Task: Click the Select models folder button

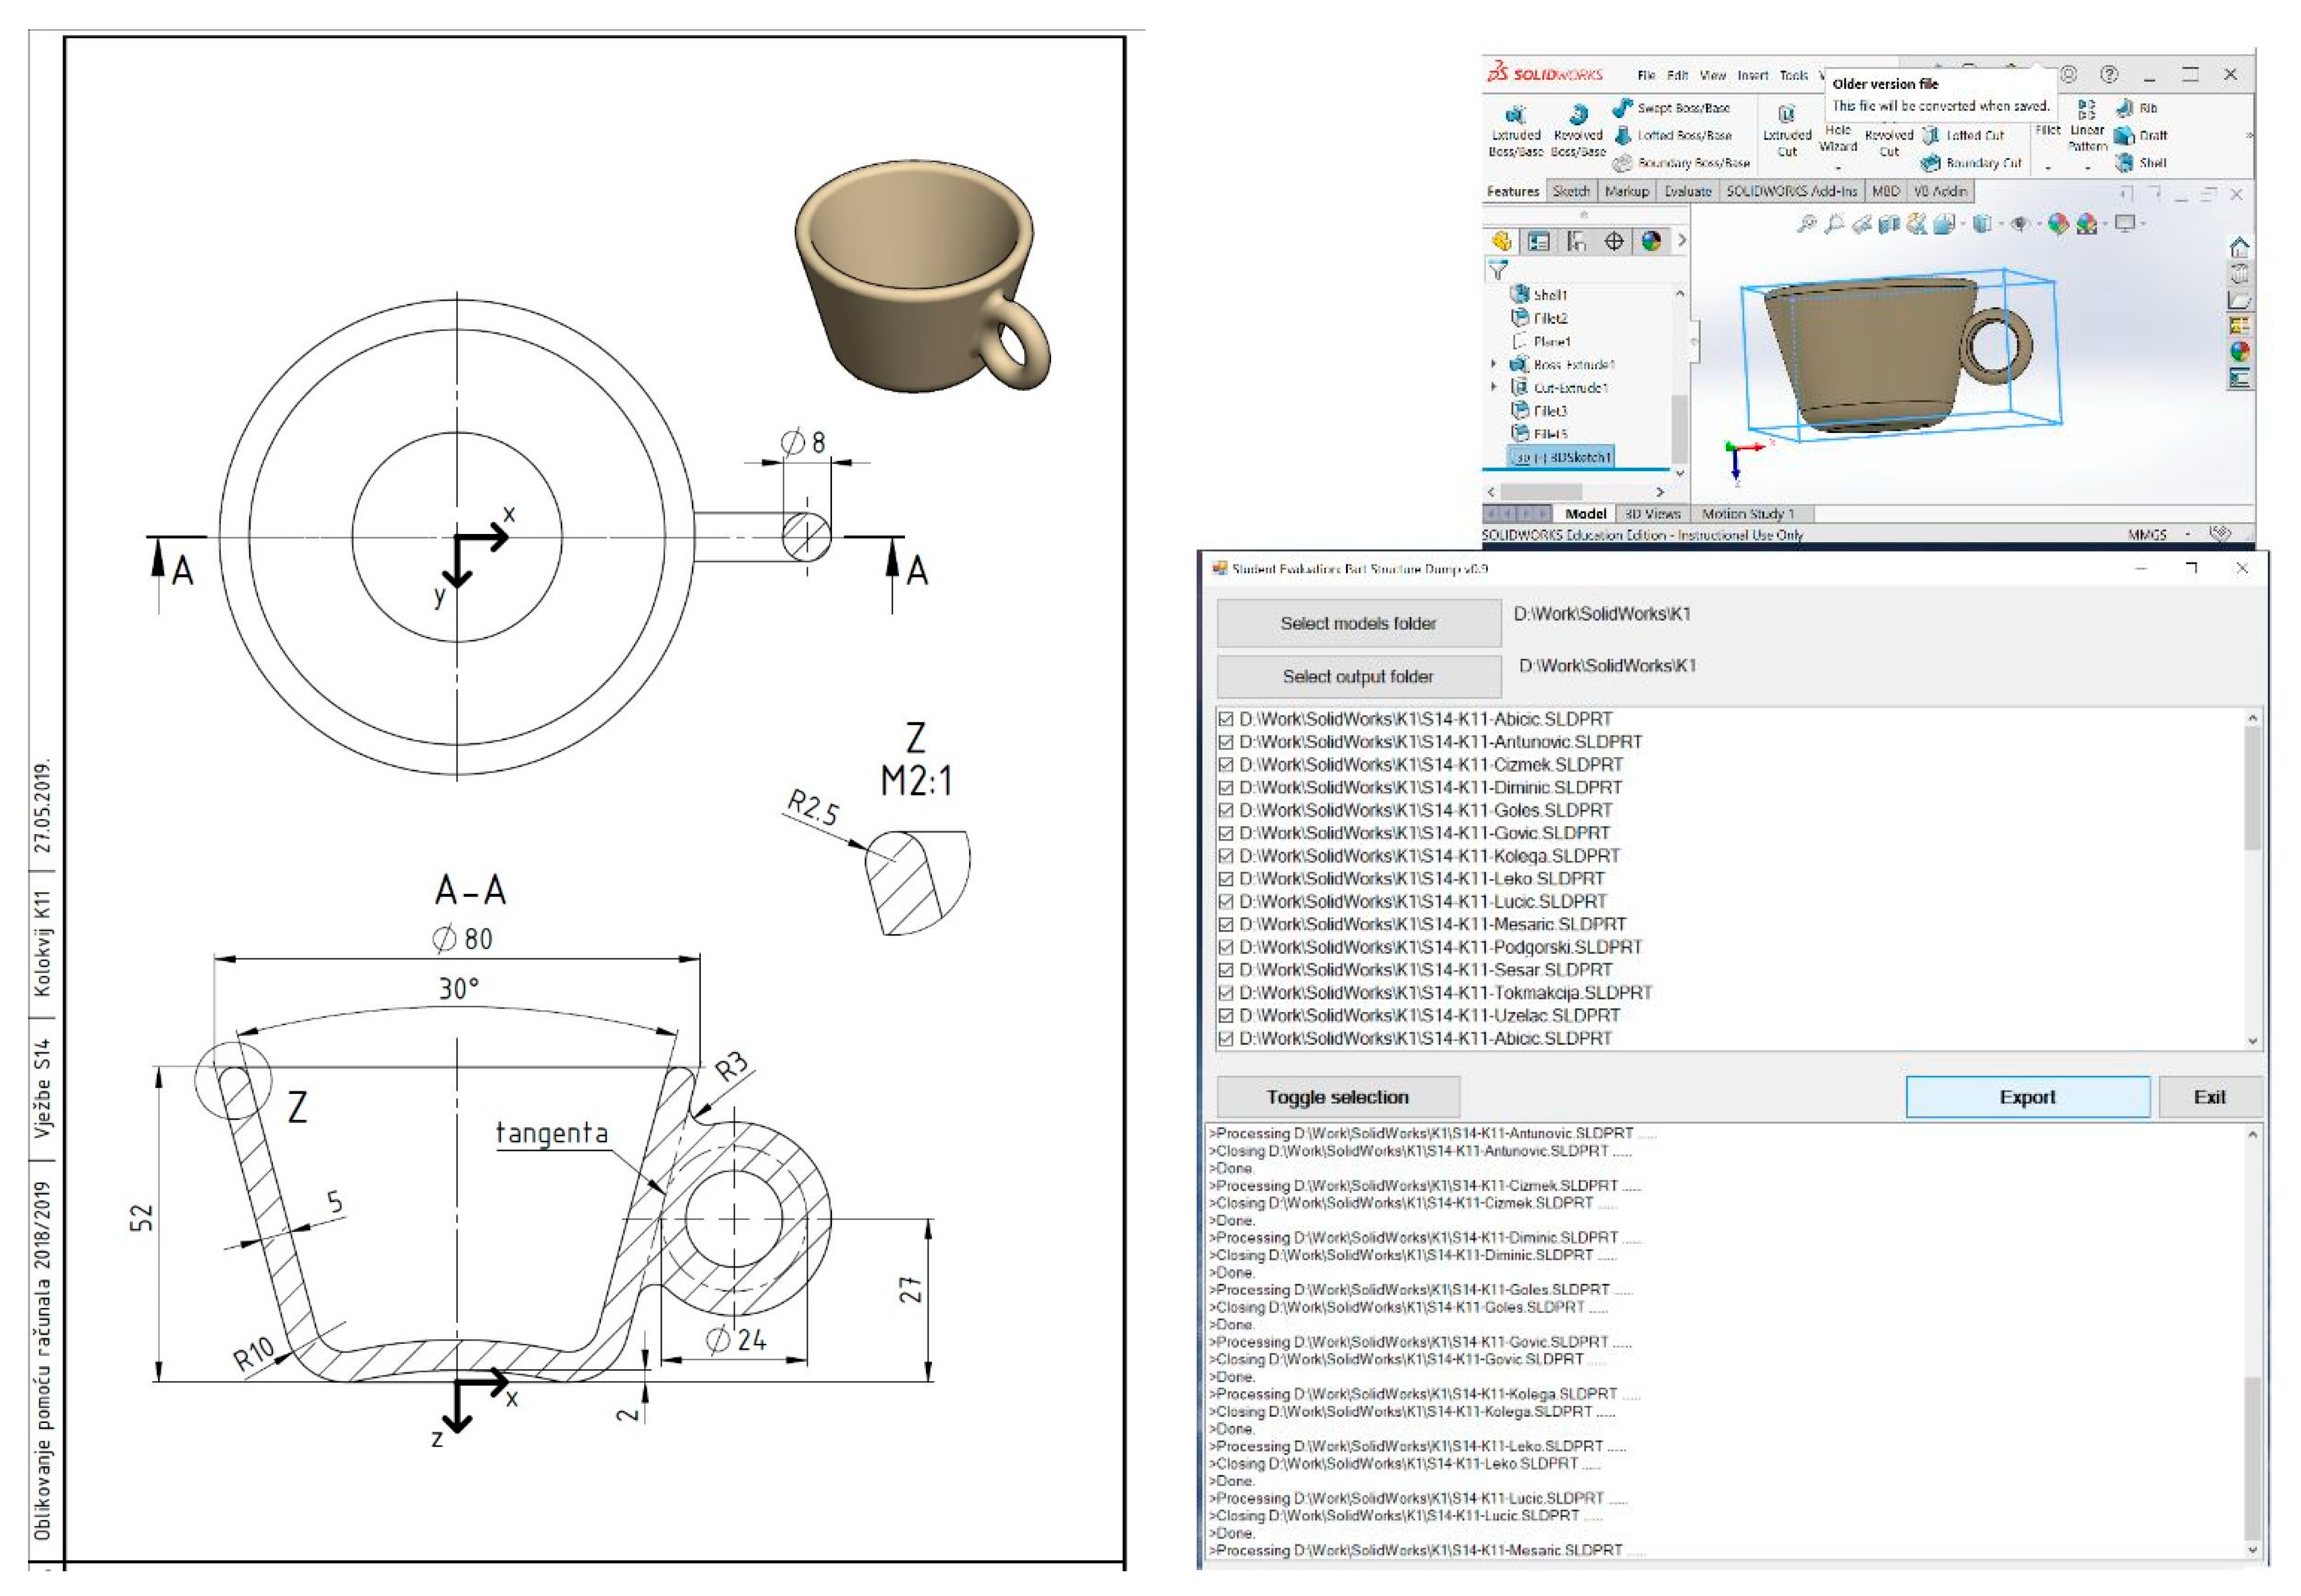Action: point(1359,623)
